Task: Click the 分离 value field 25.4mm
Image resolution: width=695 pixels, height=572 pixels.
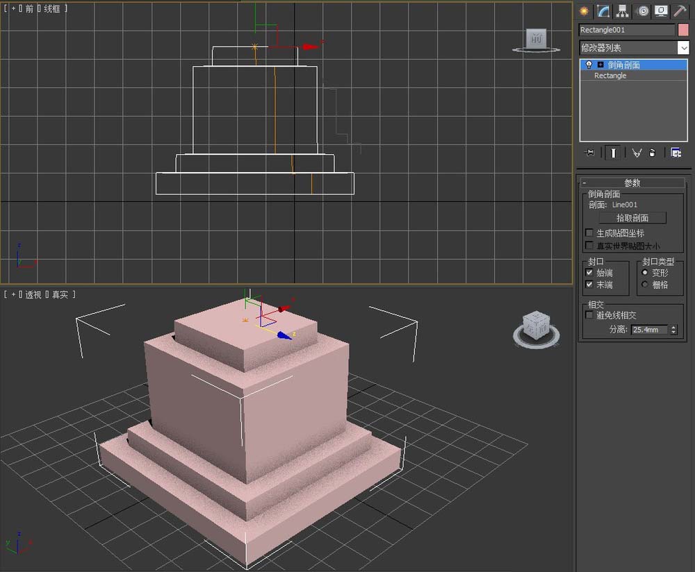Action: tap(650, 330)
